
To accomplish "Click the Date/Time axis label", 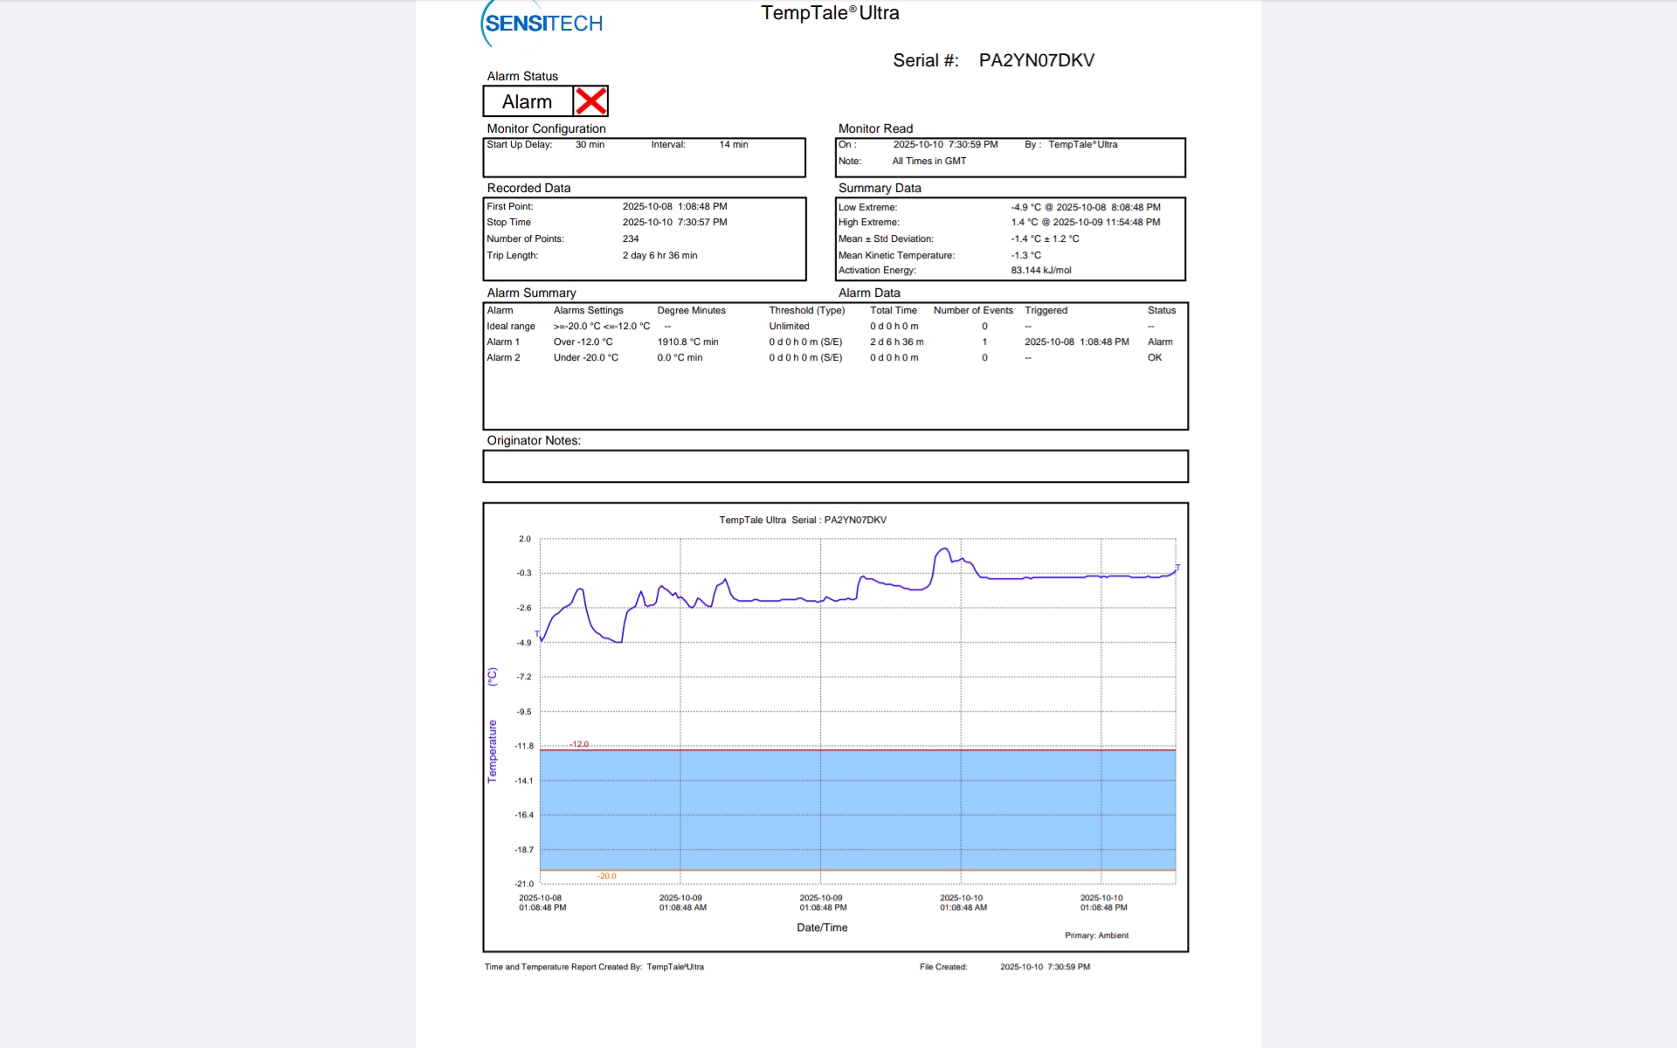I will coord(822,927).
